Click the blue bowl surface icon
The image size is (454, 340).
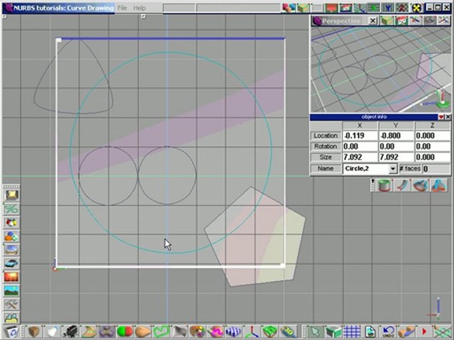point(420,185)
